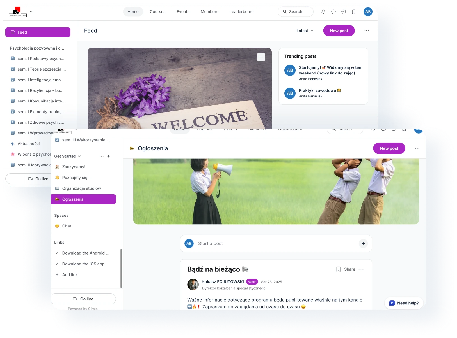Open the Download the iOS app link
457x338 pixels.
click(x=83, y=264)
